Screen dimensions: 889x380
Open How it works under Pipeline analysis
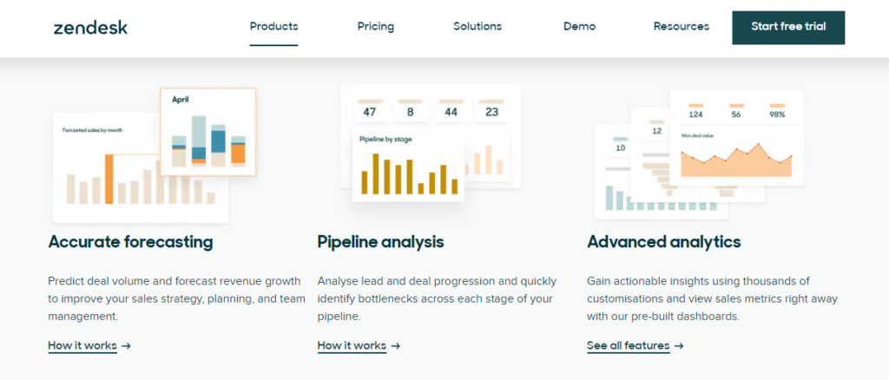click(352, 345)
